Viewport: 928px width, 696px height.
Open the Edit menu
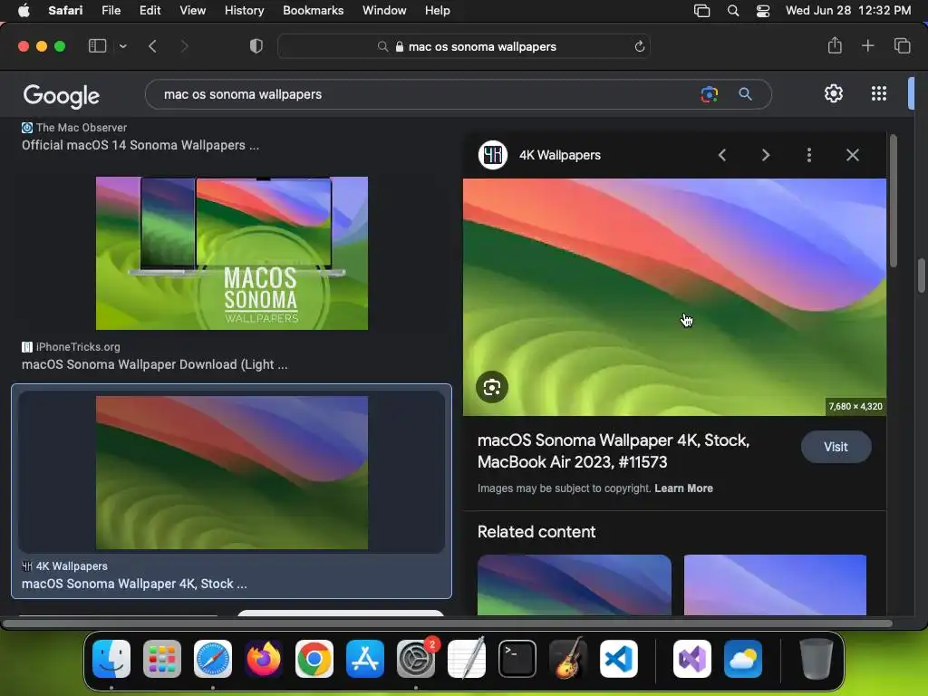coord(150,10)
